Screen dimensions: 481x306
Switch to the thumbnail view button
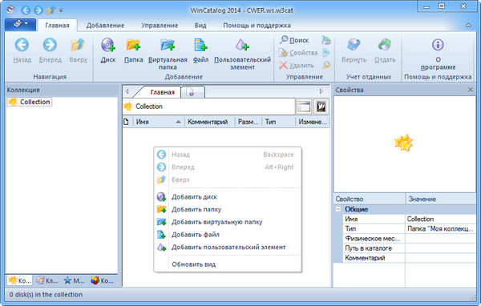321,107
